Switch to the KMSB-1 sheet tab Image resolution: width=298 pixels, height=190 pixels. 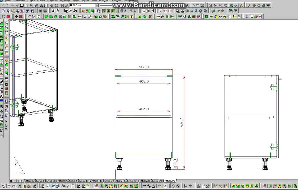pyautogui.click(x=40, y=181)
